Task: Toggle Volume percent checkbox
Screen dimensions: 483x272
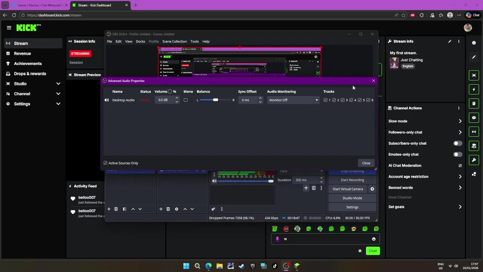Action: [170, 91]
